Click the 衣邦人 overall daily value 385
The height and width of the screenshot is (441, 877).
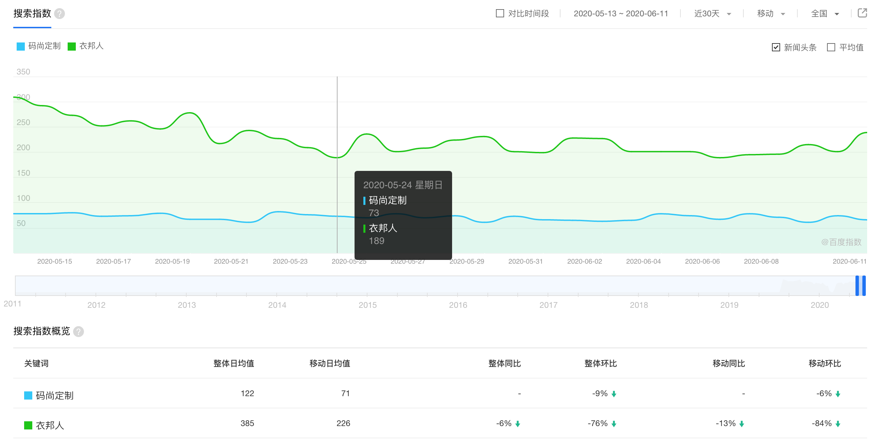[247, 423]
